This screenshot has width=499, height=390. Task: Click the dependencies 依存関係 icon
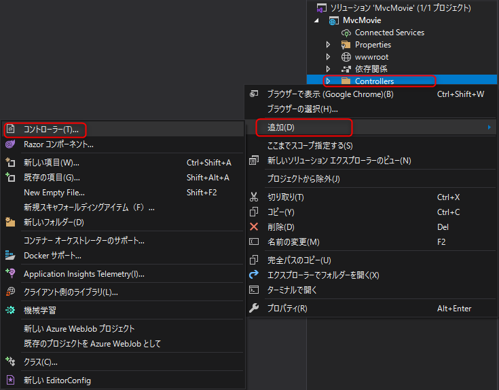tap(346, 69)
